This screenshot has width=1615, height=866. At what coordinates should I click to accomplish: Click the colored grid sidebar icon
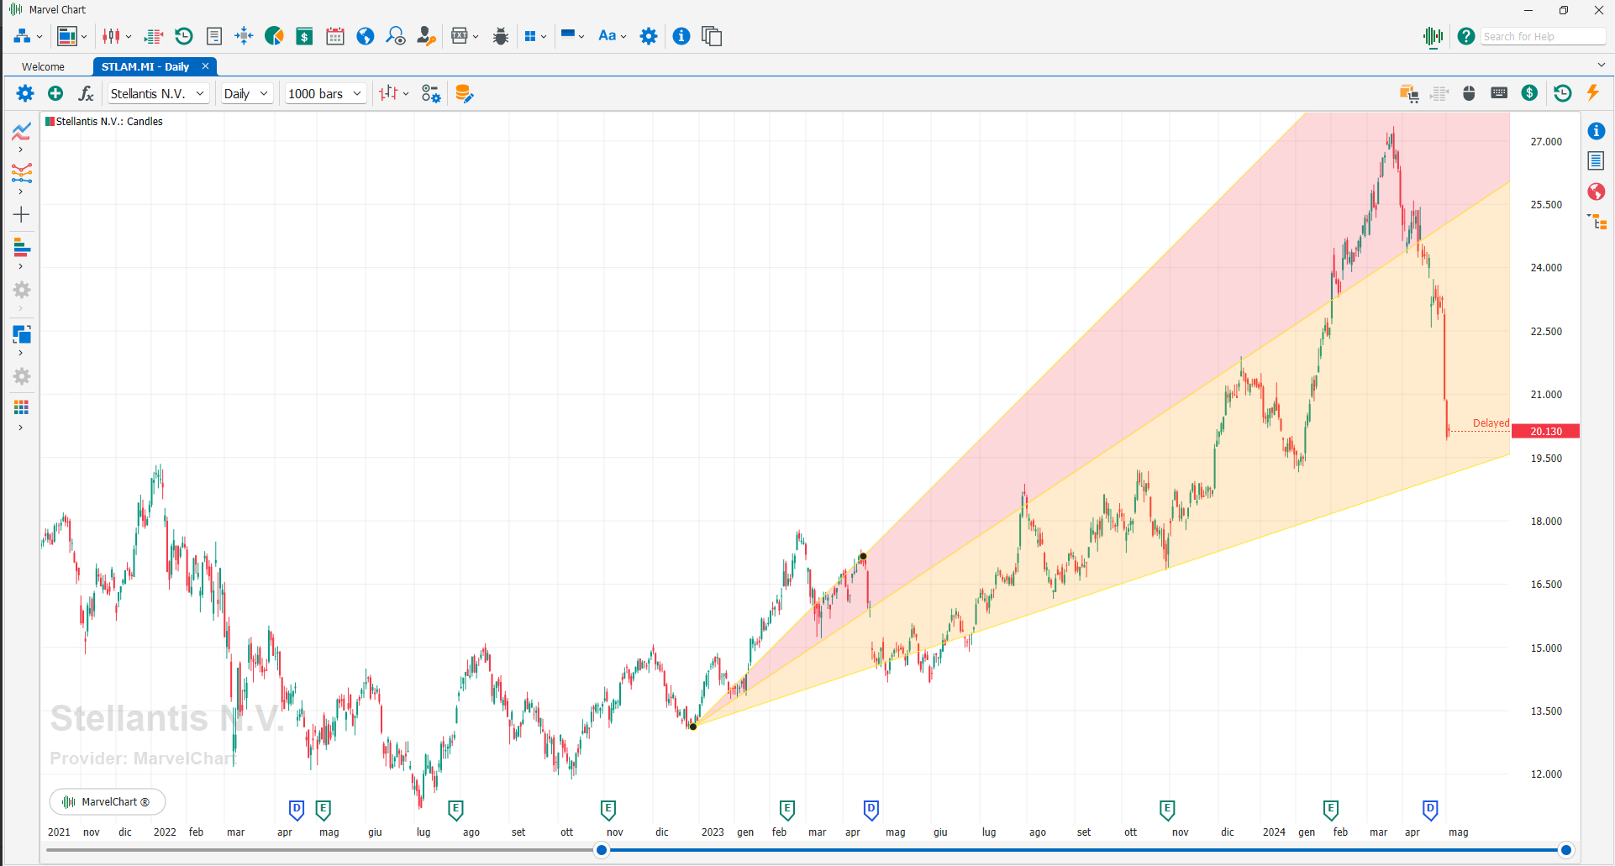pos(22,407)
